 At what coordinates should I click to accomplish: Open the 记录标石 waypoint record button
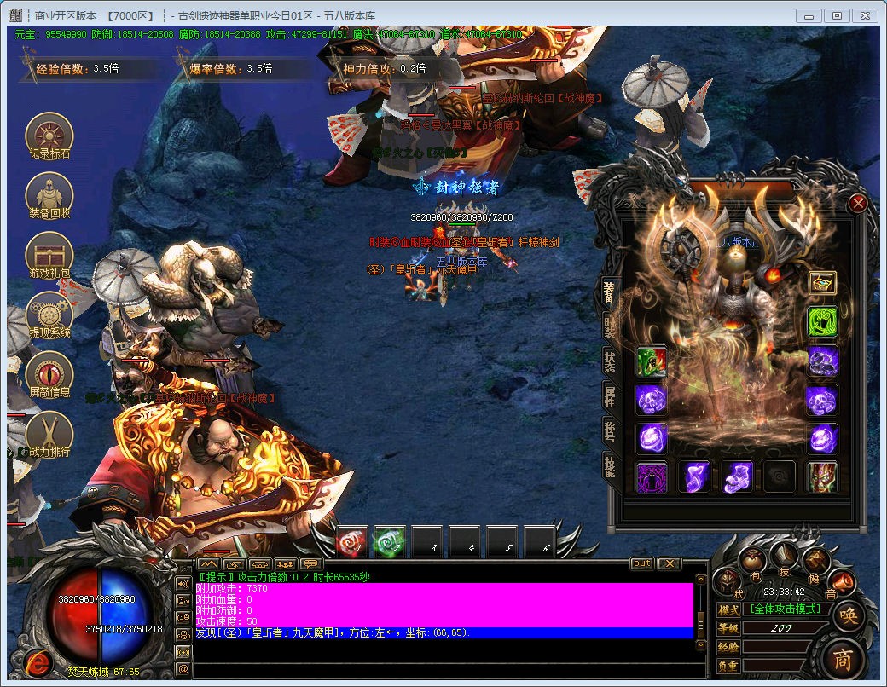pos(49,137)
